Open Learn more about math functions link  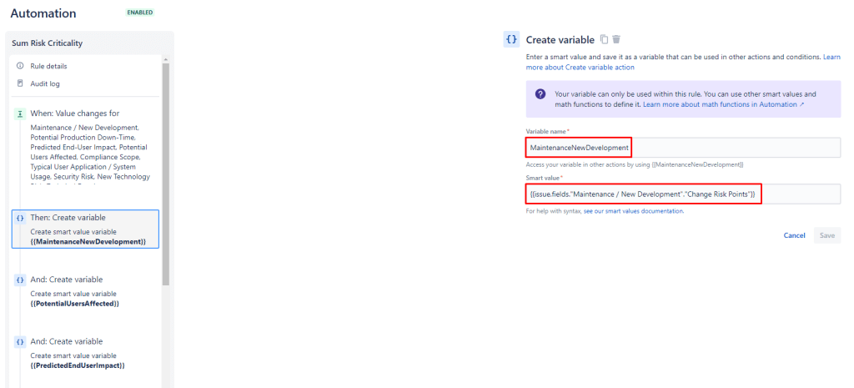coord(722,104)
